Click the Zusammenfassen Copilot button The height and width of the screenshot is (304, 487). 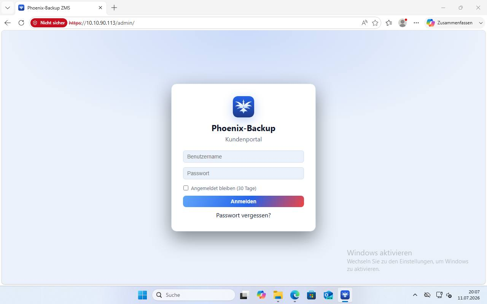point(450,23)
